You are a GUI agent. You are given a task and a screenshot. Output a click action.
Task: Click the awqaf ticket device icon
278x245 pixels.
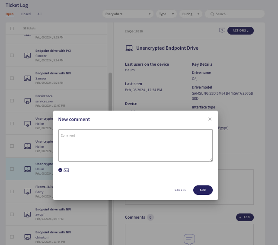coord(27,214)
